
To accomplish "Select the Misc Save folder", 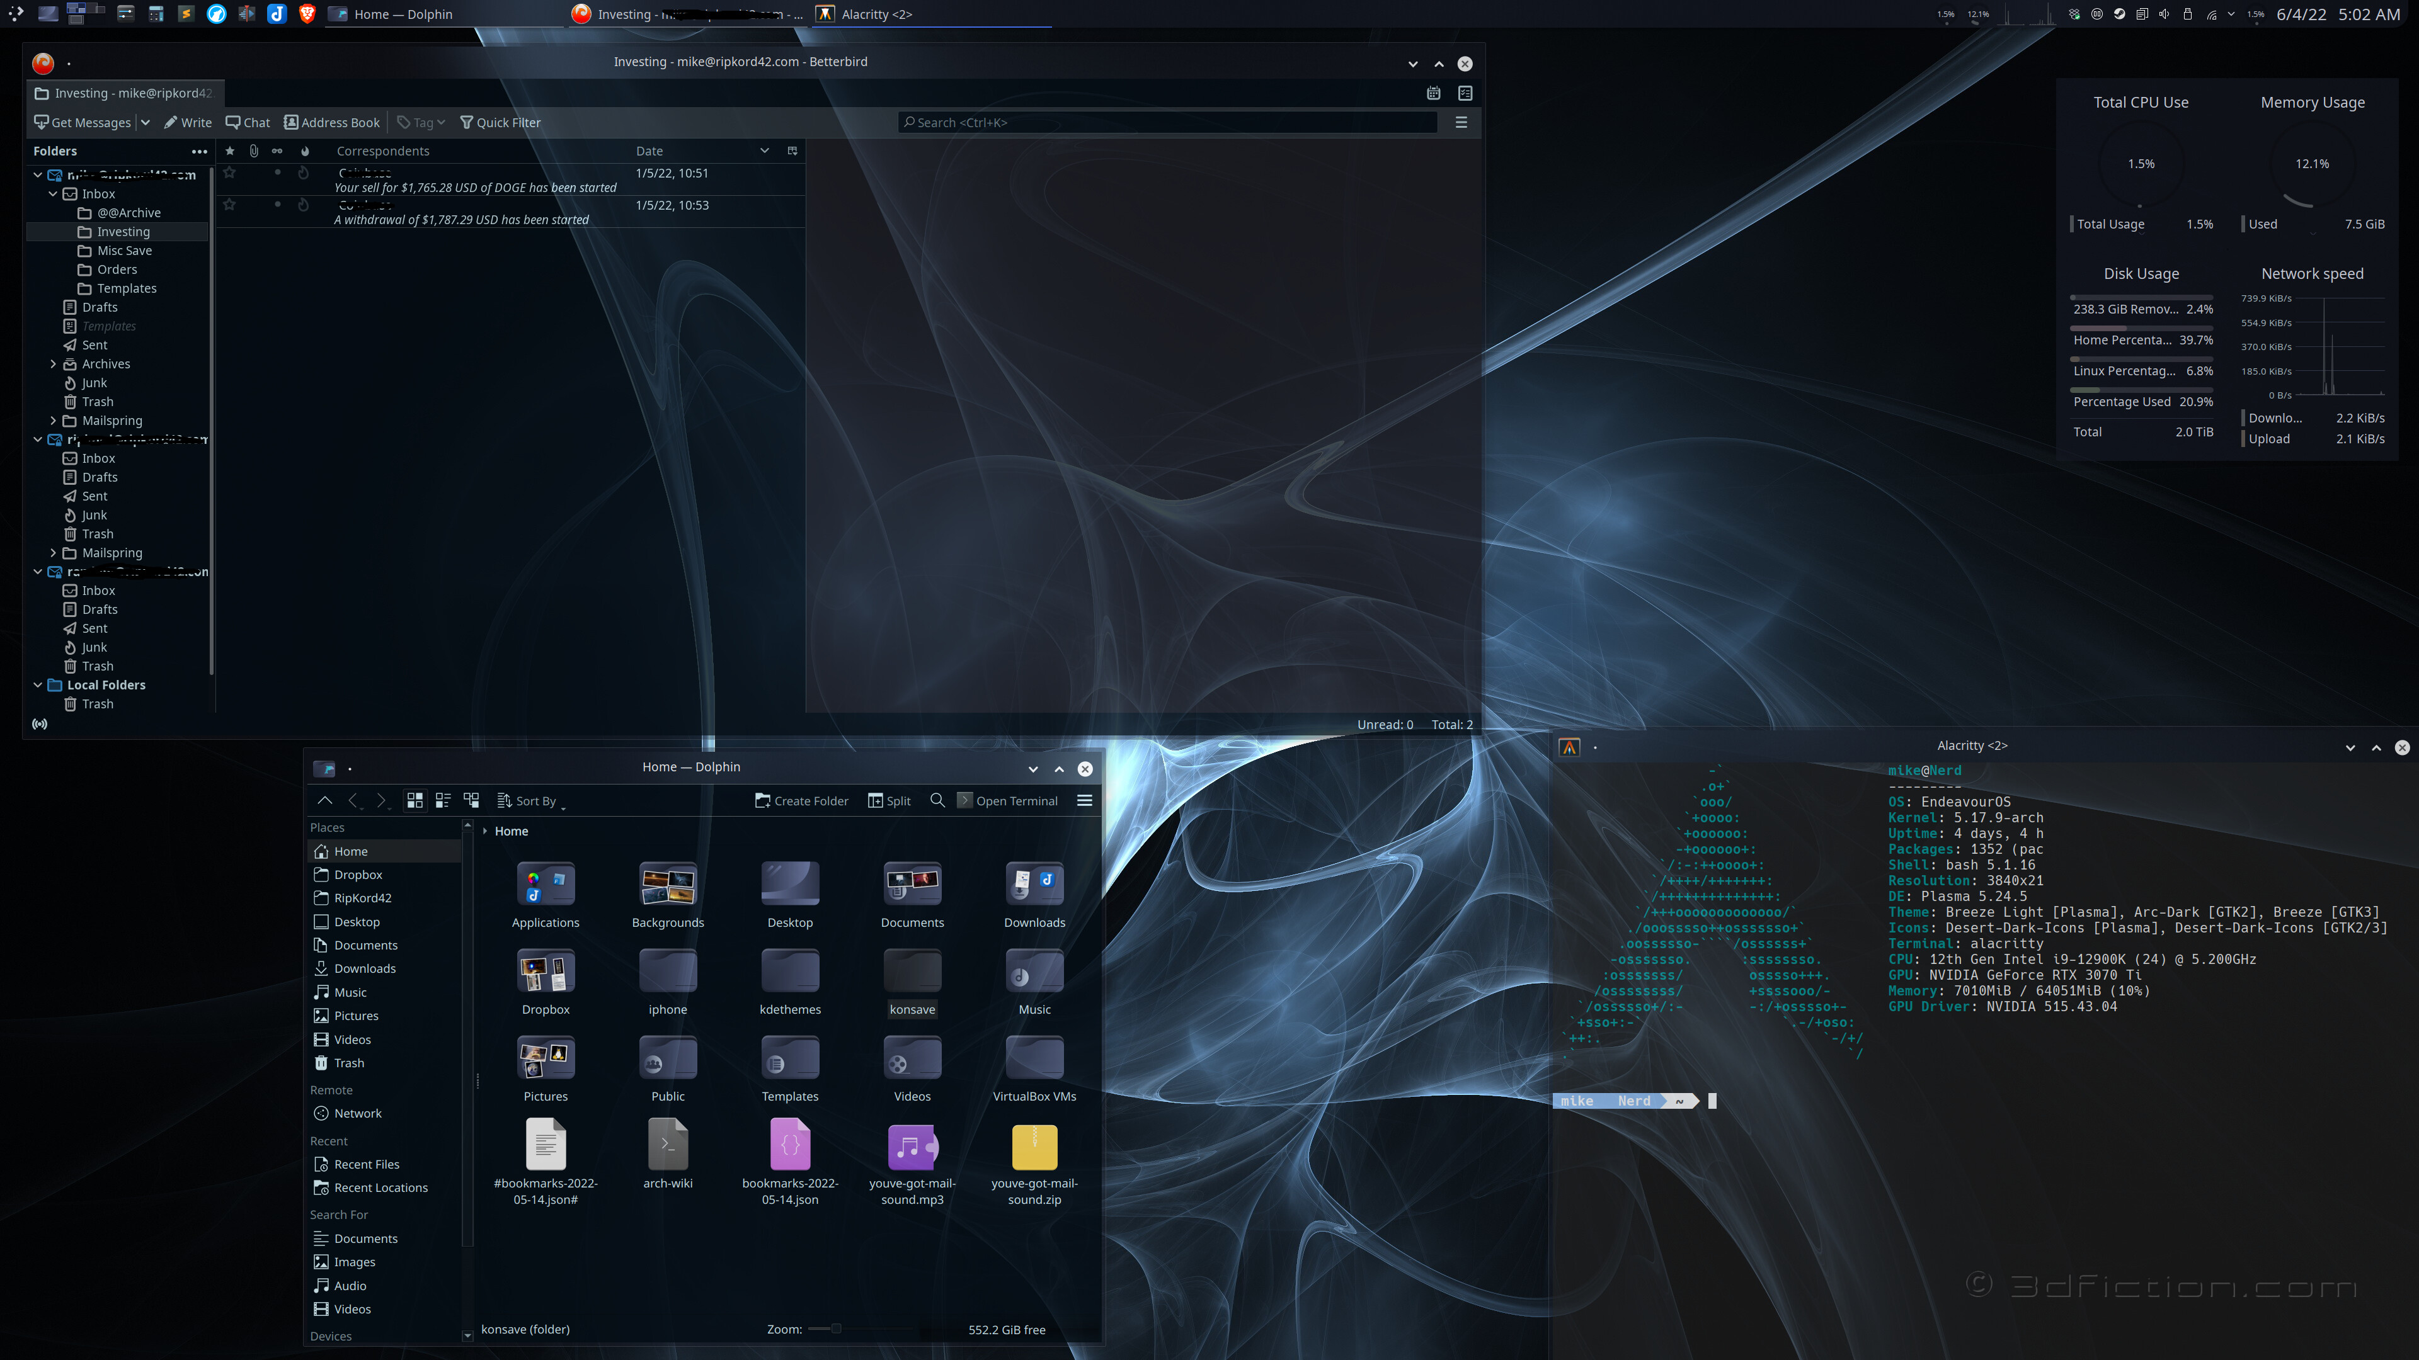I will (123, 251).
